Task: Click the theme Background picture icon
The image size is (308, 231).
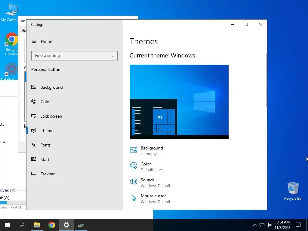Action: pos(133,150)
